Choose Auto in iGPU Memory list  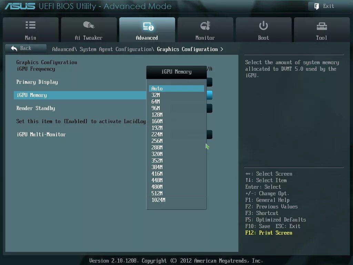coord(176,89)
